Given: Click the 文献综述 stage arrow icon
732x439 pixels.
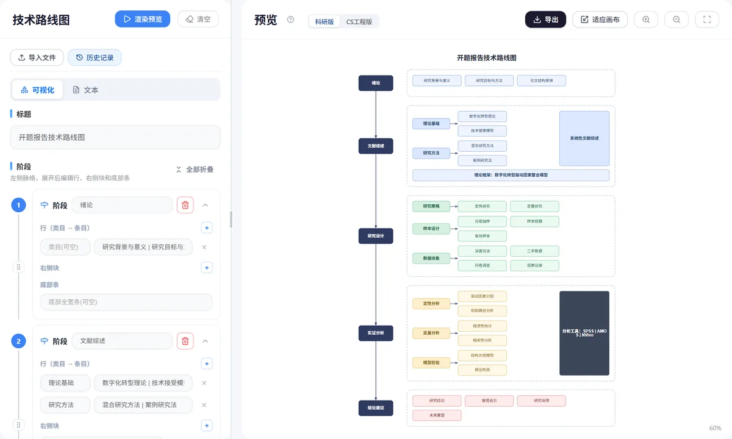Looking at the screenshot, I should 44,341.
